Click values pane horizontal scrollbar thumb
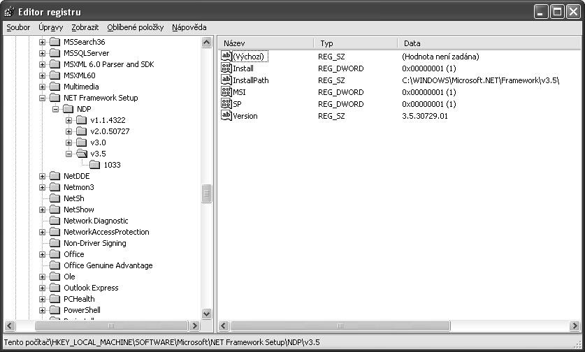Viewport: 585px width, 352px height. (340, 326)
